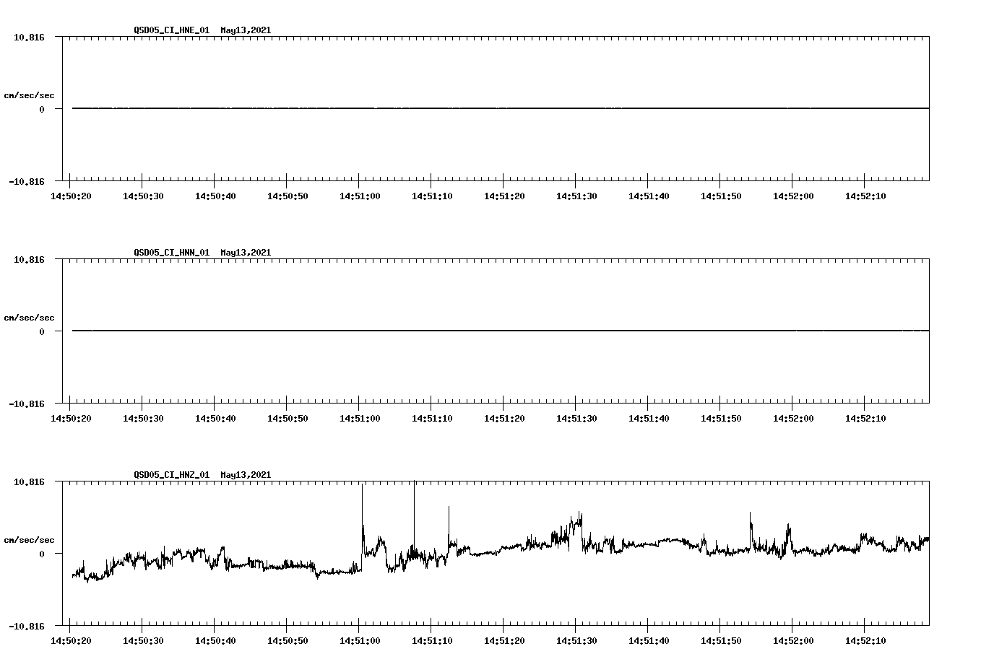
Task: Click the large spike near 14:51:00 on HNZ
Action: point(363,505)
